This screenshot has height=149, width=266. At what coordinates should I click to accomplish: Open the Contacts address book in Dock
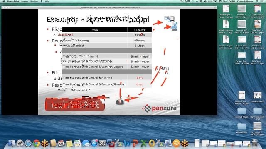53,143
